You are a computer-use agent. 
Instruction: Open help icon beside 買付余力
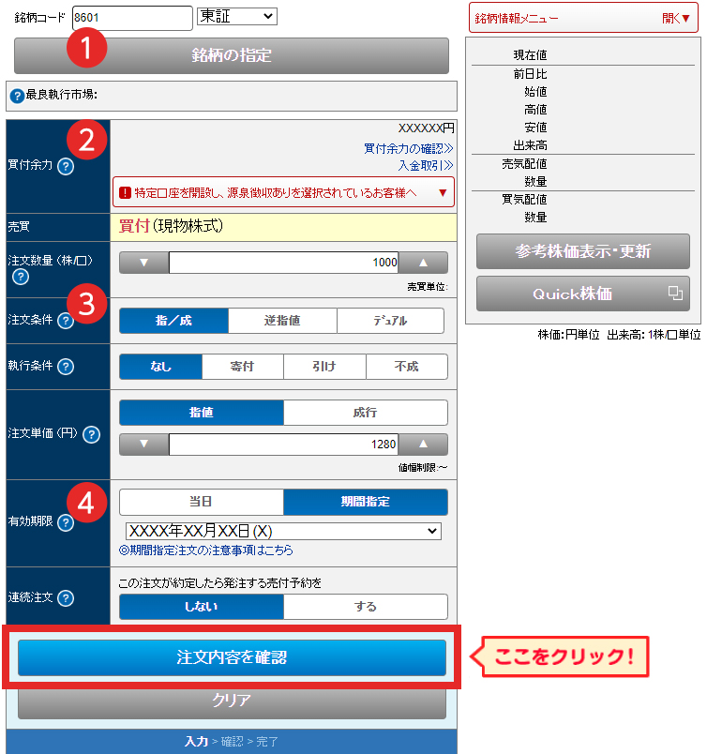coord(66,166)
